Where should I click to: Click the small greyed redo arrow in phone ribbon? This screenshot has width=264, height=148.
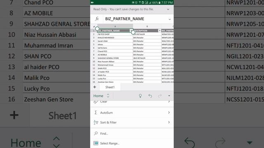point(160,96)
